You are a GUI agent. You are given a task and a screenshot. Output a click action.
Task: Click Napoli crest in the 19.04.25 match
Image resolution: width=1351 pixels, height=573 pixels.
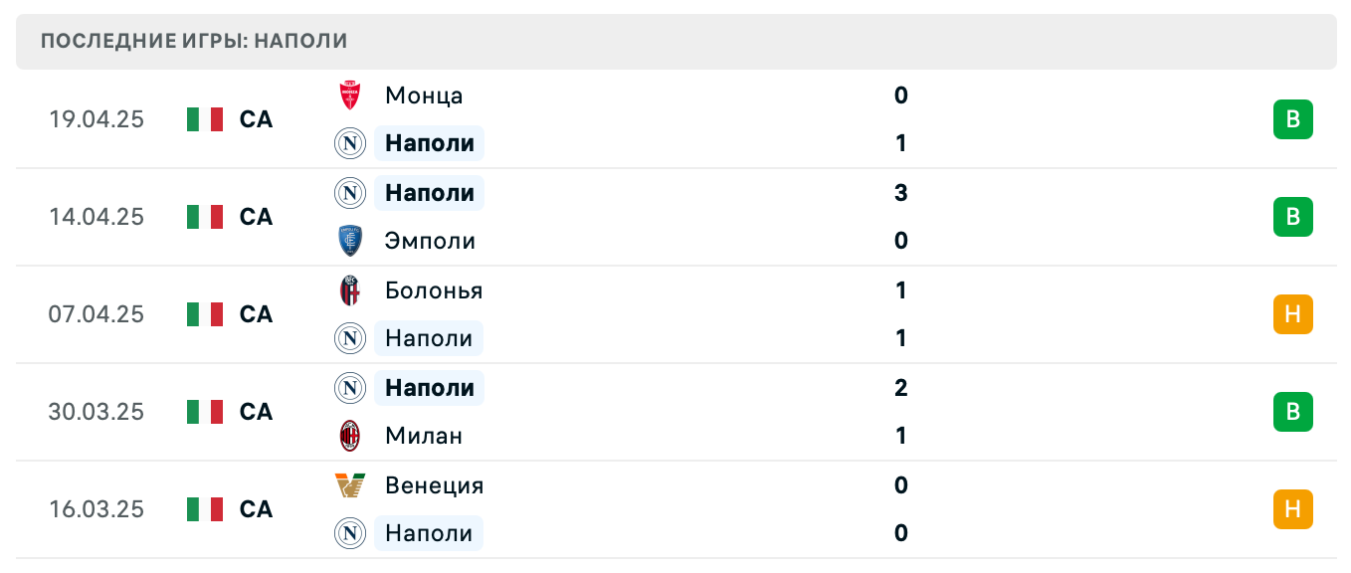click(349, 143)
